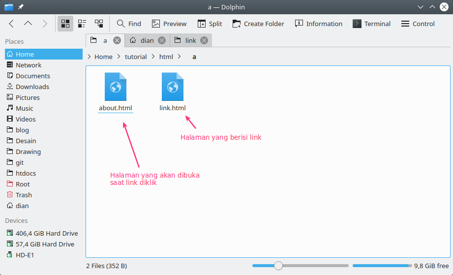Image resolution: width=453 pixels, height=275 pixels.
Task: Open 57,4 GiB Hard Drive device
Action: point(44,244)
